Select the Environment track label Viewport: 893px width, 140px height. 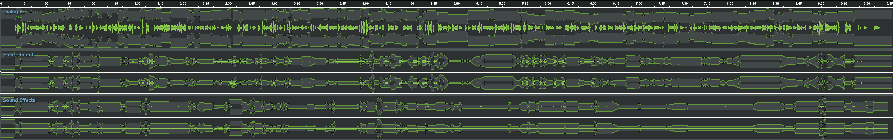[18, 55]
